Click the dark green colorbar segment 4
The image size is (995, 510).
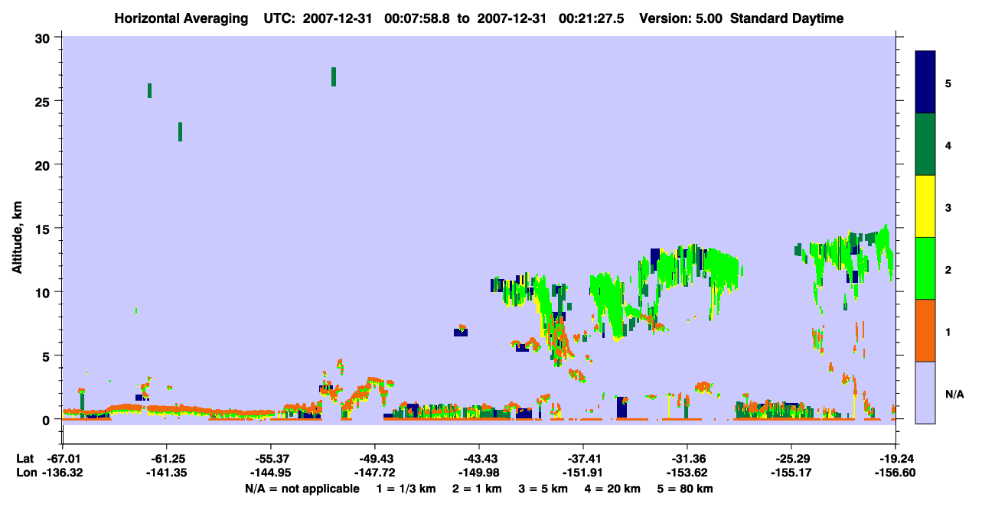[925, 145]
